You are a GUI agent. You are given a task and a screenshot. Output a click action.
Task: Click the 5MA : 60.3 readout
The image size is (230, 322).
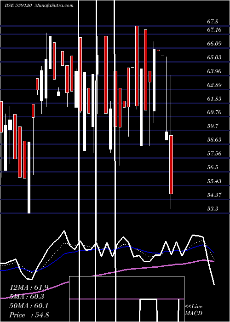pos(27,297)
